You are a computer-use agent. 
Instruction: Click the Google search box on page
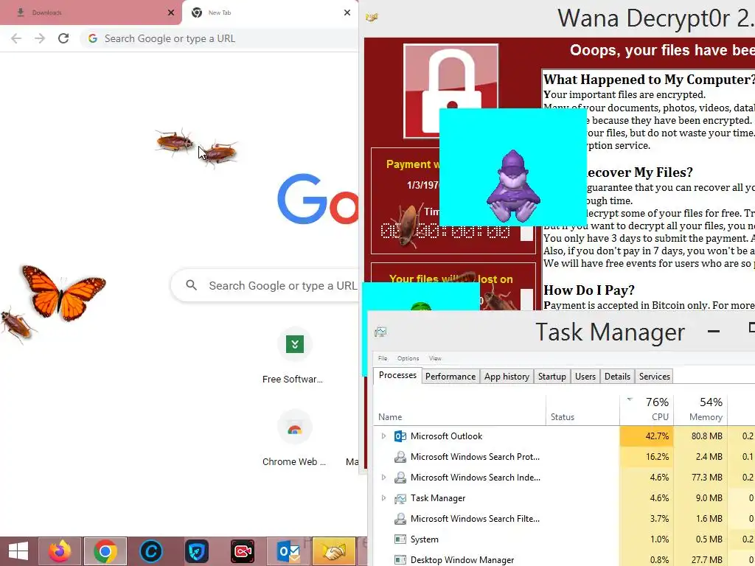265,285
